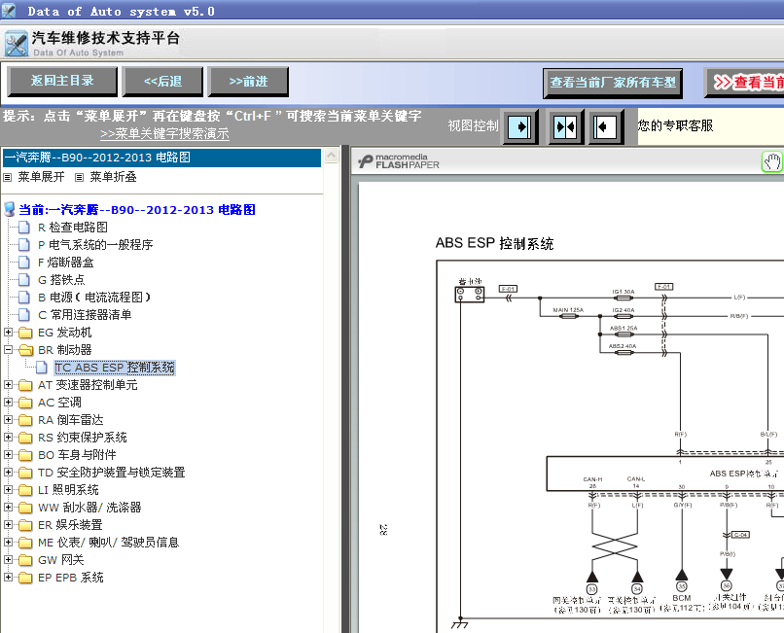Click the Macromedia FlashPaper logo

pos(399,161)
